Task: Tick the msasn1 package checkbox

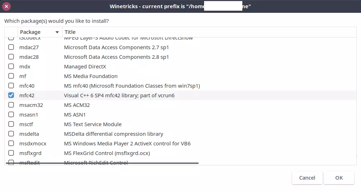Action: (x=11, y=114)
